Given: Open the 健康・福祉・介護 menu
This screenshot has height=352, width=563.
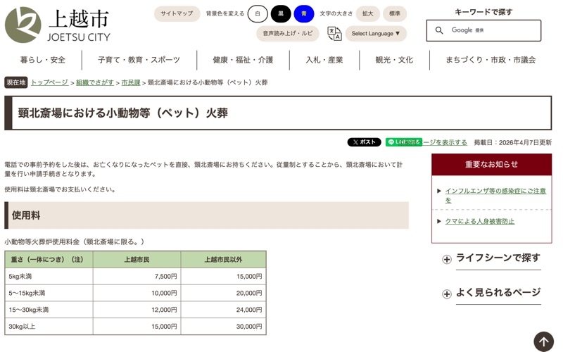Looking at the screenshot, I should pyautogui.click(x=243, y=60).
